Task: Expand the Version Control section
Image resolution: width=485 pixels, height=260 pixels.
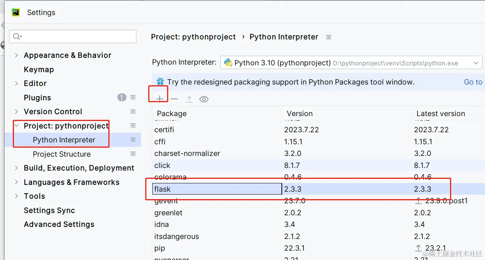Action: [x=16, y=112]
